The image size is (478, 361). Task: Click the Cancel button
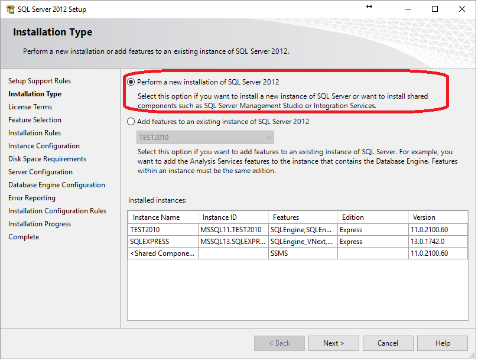(x=388, y=343)
